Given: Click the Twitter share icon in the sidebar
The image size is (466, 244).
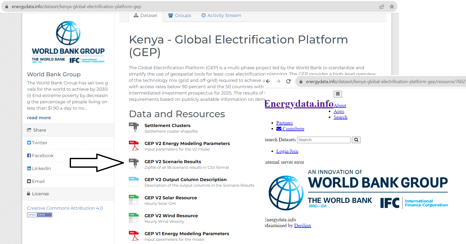Looking at the screenshot, I should tap(29, 142).
